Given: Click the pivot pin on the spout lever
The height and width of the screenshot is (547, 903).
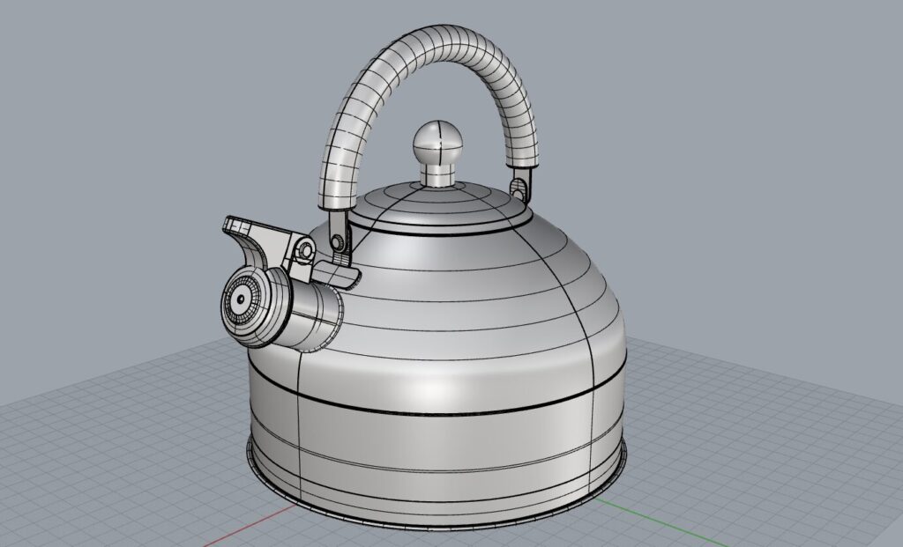Looking at the screenshot, I should [305, 252].
